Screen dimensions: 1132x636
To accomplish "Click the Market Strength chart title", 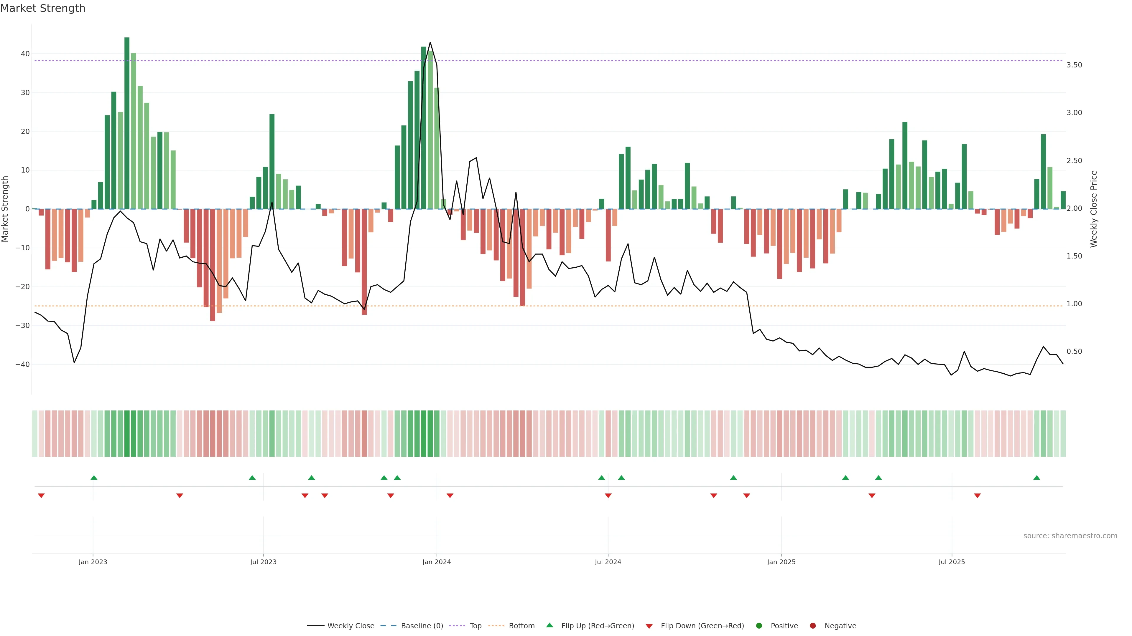I will coord(43,8).
